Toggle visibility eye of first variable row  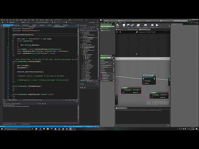click(x=113, y=74)
